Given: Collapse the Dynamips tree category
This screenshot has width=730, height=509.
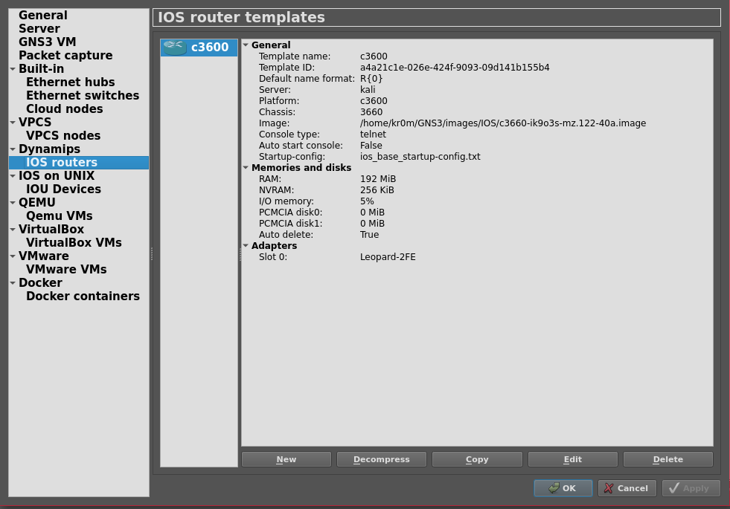Looking at the screenshot, I should tap(13, 149).
